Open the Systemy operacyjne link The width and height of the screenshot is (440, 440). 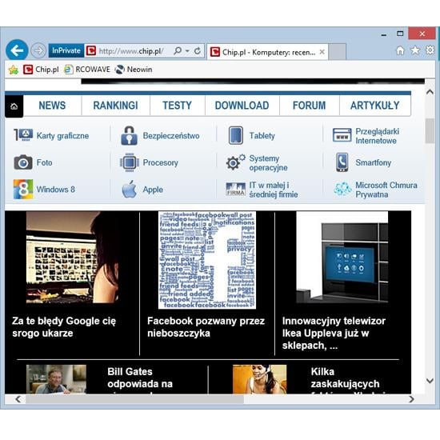pyautogui.click(x=268, y=163)
